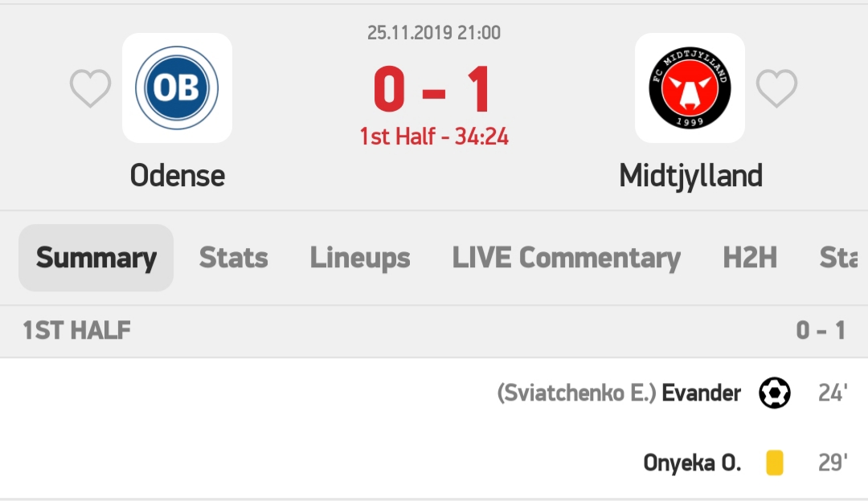Screen dimensions: 868x501
Task: Click the Odense team name
Action: (177, 176)
